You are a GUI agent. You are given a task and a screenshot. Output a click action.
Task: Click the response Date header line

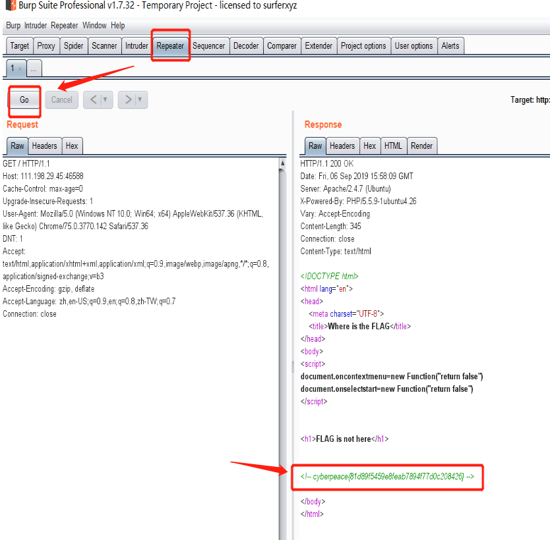(357, 176)
